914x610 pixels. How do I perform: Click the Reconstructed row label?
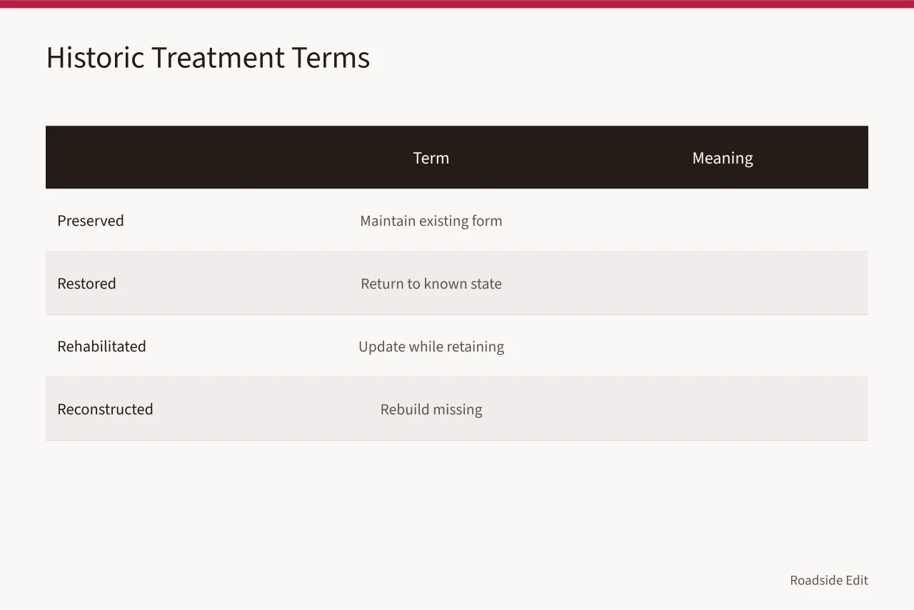tap(105, 409)
